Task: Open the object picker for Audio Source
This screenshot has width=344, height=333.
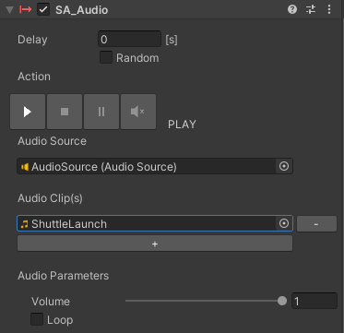Action: click(x=284, y=166)
